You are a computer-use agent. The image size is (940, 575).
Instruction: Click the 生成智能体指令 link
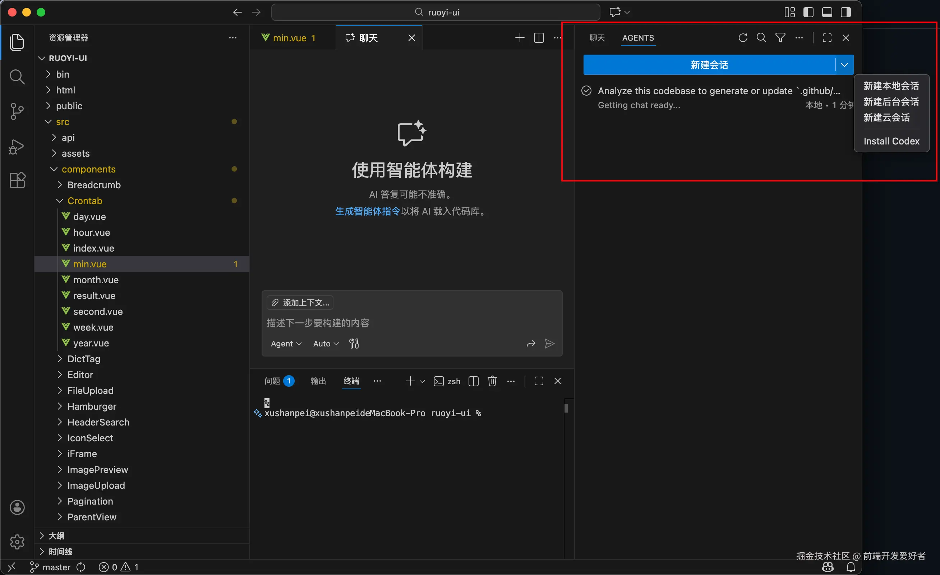[x=367, y=211]
